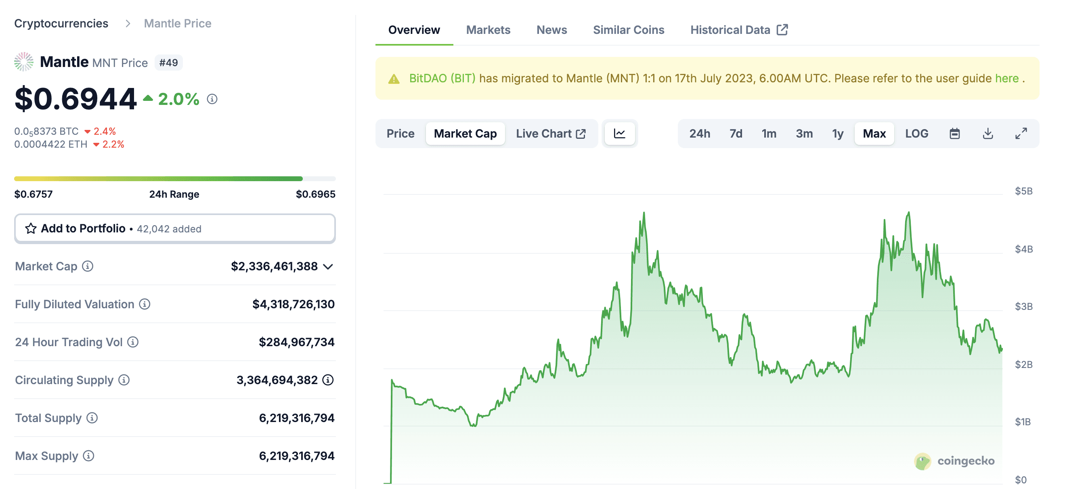Click the $0.6965 24h high value
Image resolution: width=1086 pixels, height=489 pixels.
point(316,194)
